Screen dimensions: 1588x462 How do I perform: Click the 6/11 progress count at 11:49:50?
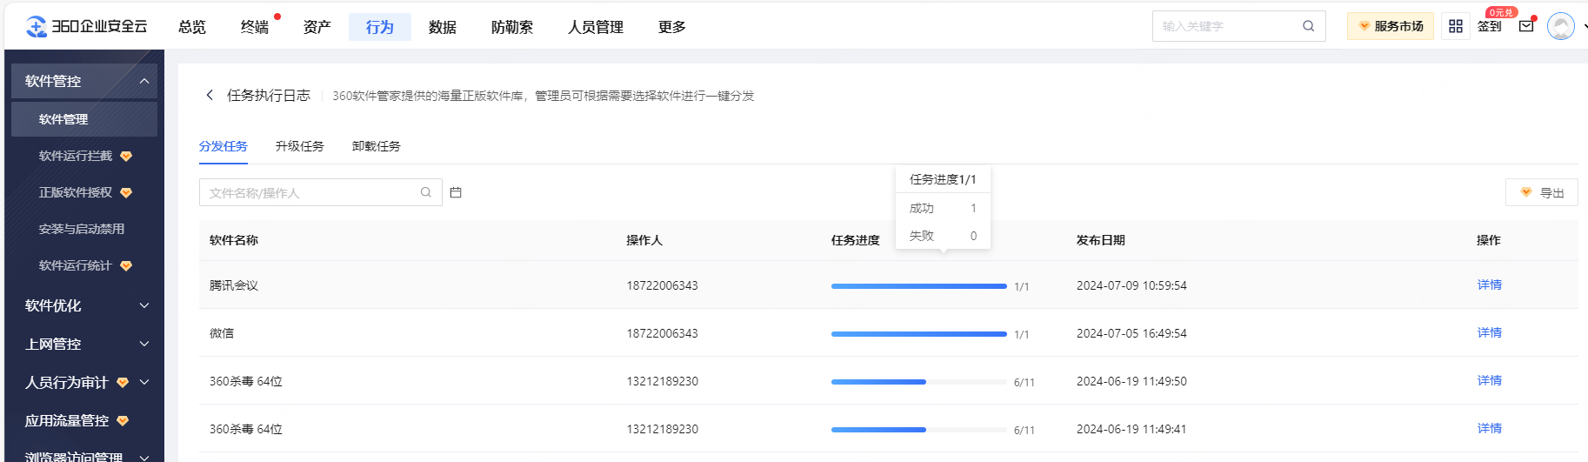pyautogui.click(x=1024, y=382)
